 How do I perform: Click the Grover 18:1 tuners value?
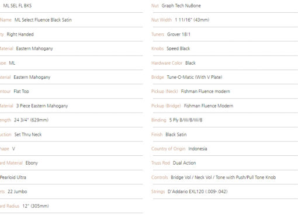[x=179, y=34]
